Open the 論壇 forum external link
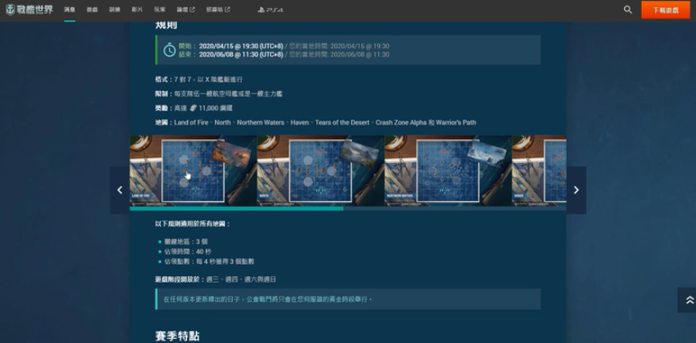 [185, 10]
